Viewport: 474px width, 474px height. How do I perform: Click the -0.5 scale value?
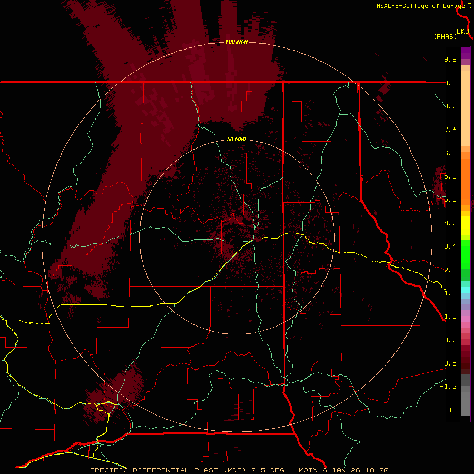[448, 363]
